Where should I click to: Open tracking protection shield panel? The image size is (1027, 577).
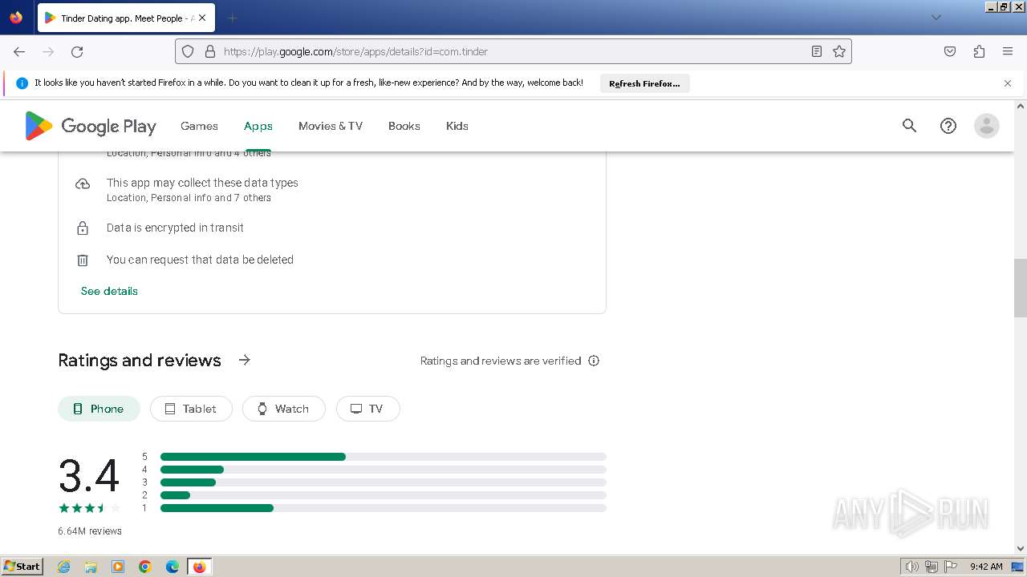click(x=188, y=51)
